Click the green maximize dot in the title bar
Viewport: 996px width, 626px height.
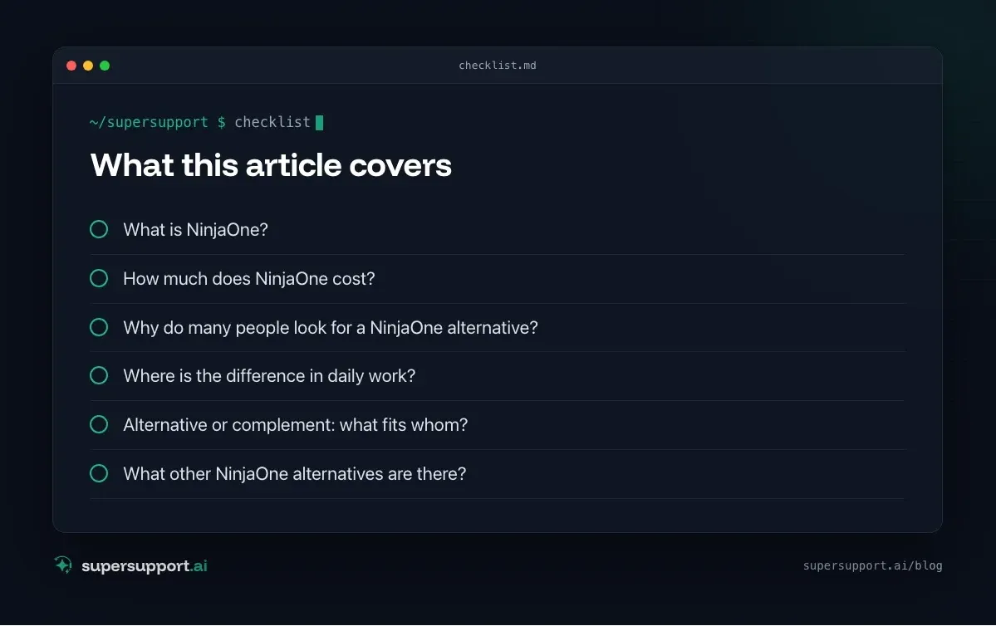click(105, 66)
